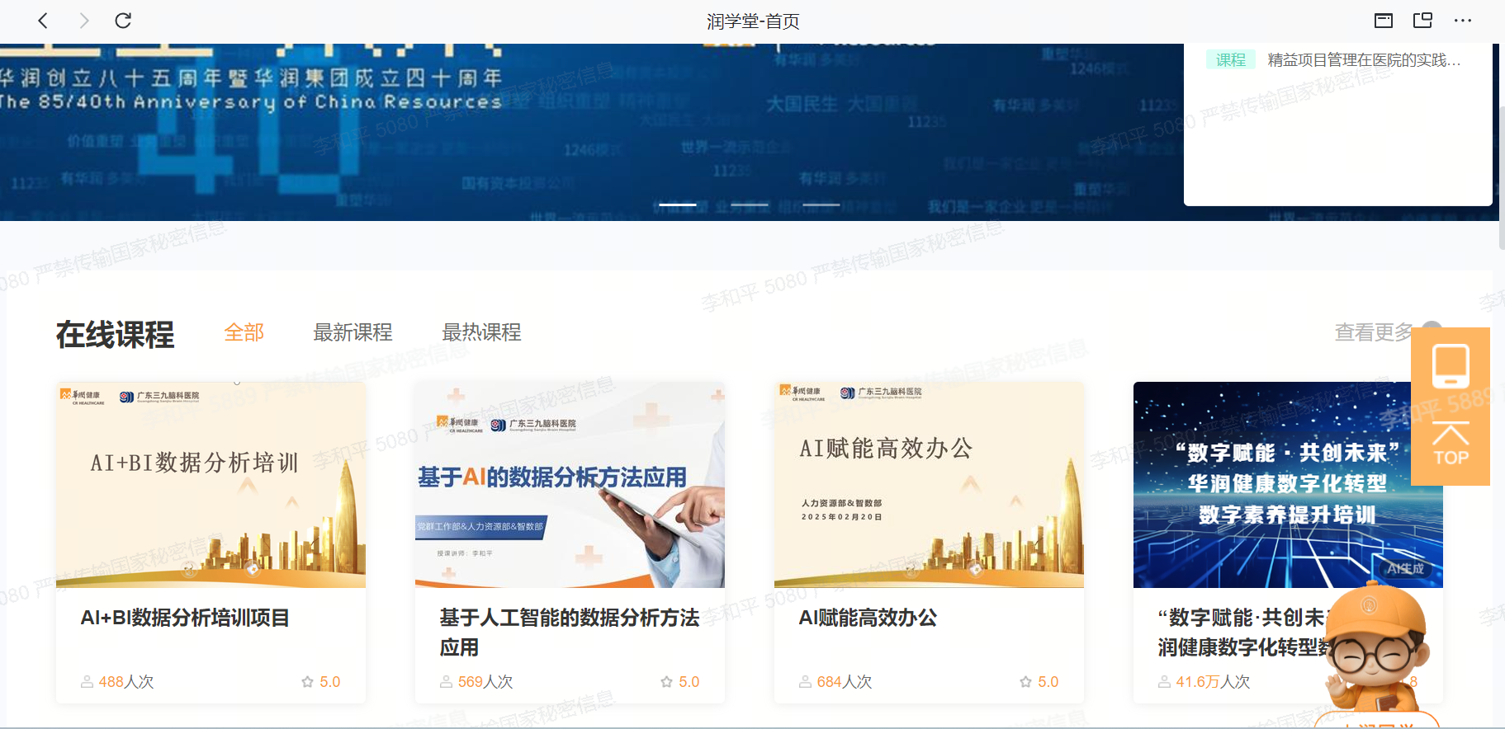1505x729 pixels.
Task: Open 精益项目管理在医院的实践 course link
Action: [1363, 60]
